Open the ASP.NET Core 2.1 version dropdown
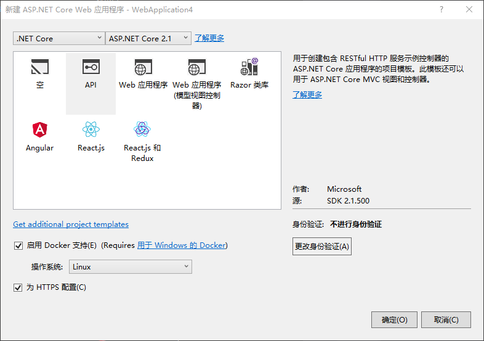This screenshot has height=341, width=484. [148, 38]
